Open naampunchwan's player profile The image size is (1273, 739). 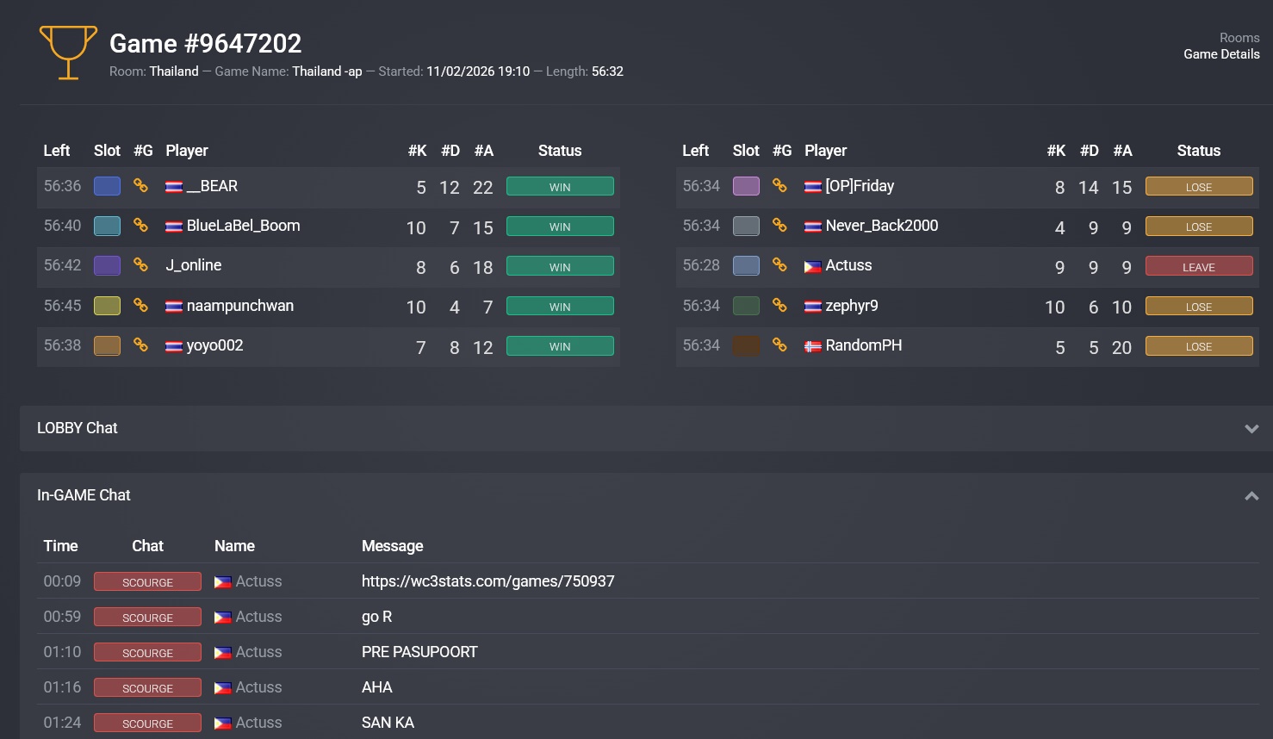[239, 306]
